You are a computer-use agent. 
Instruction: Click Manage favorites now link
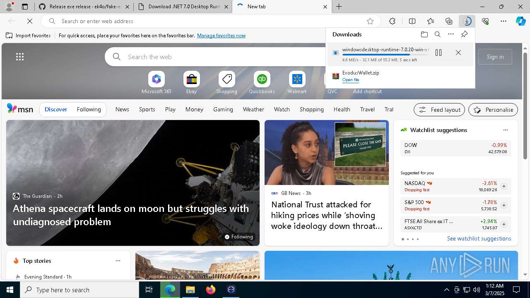tap(221, 36)
